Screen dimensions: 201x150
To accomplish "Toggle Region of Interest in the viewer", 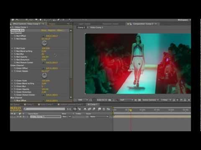I will click(x=136, y=100).
